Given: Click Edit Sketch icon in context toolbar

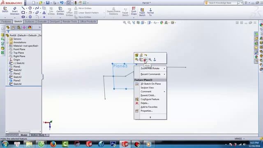Looking at the screenshot, I should [141, 60].
